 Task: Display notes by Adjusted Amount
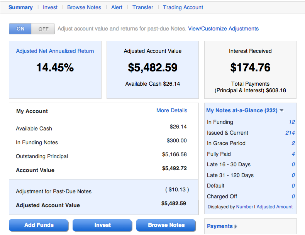tap(274, 207)
